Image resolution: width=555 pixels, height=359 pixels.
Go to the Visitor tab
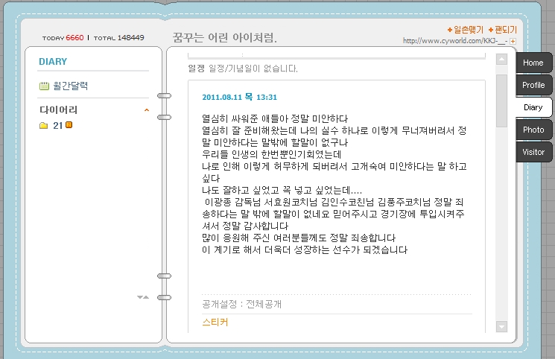coord(533,152)
